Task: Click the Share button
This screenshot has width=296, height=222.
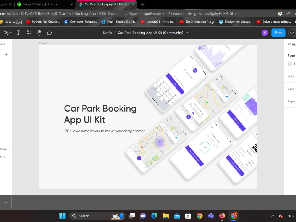Action: tap(278, 33)
